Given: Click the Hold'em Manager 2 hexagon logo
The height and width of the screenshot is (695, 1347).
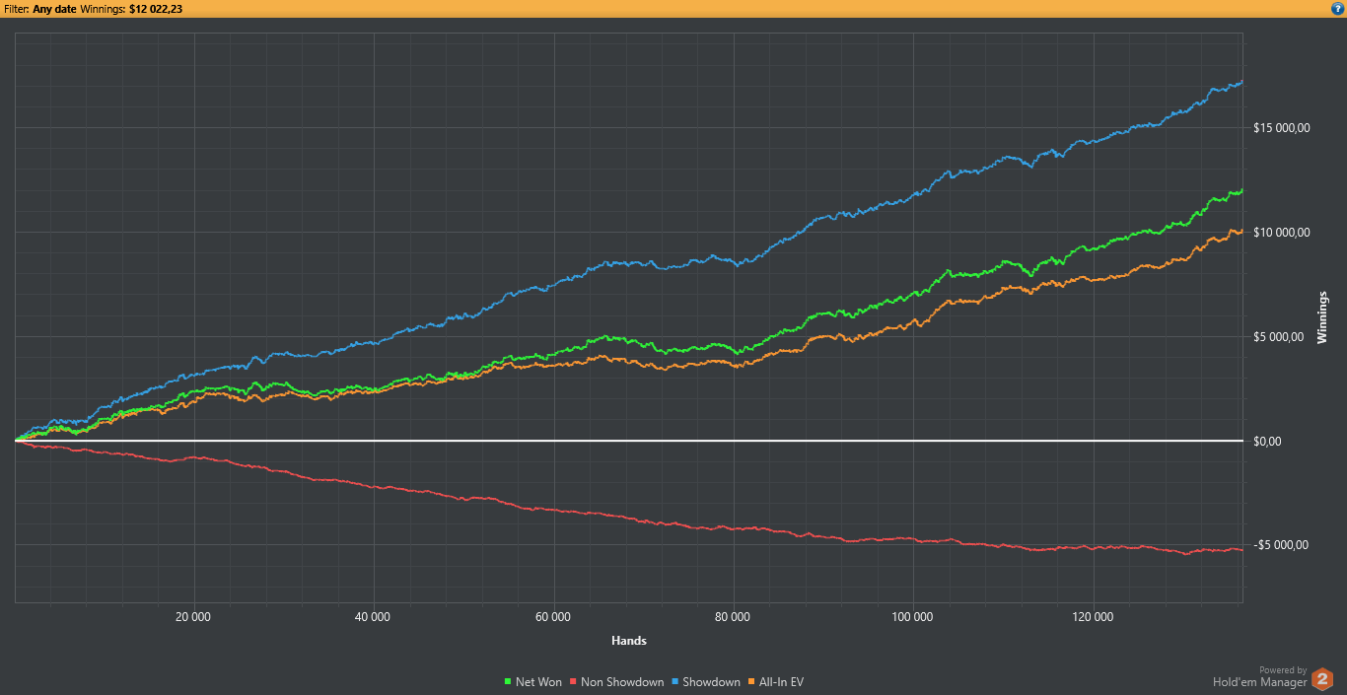Looking at the screenshot, I should 1322,678.
